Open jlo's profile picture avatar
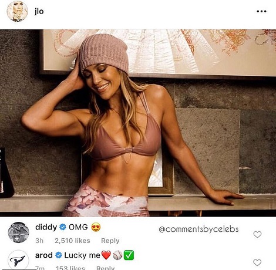 coord(17,11)
